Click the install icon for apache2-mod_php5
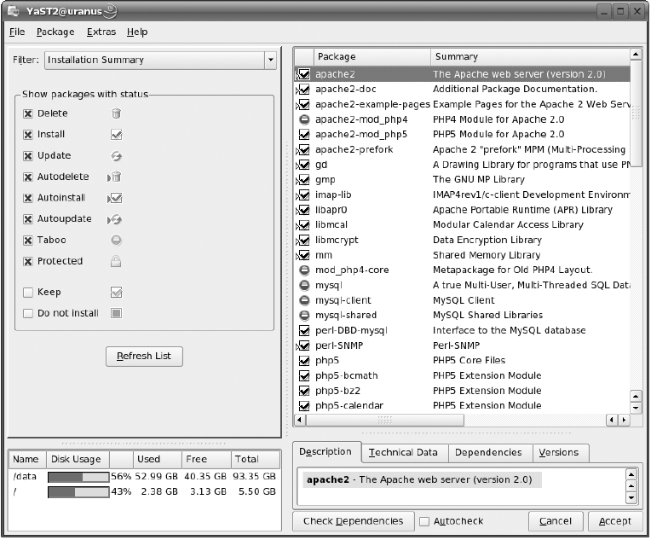651x540 pixels. 304,135
